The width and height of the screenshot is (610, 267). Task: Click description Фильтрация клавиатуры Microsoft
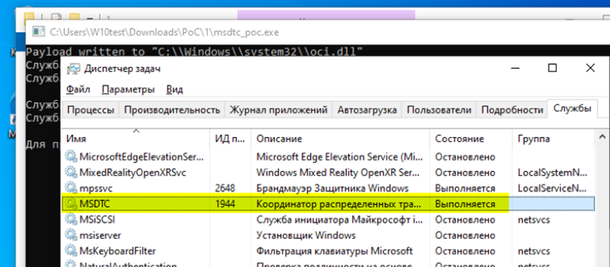(334, 251)
